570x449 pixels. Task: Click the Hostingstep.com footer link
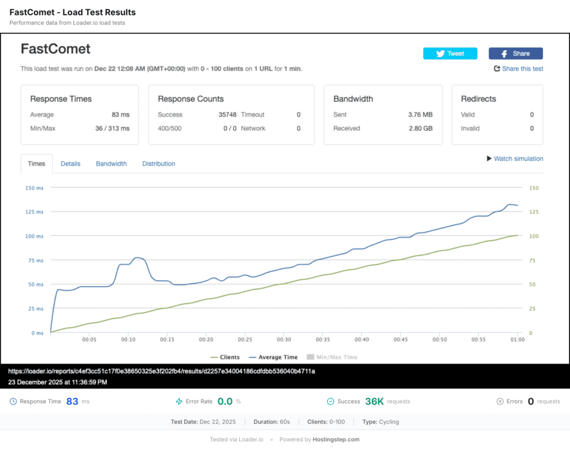click(336, 440)
